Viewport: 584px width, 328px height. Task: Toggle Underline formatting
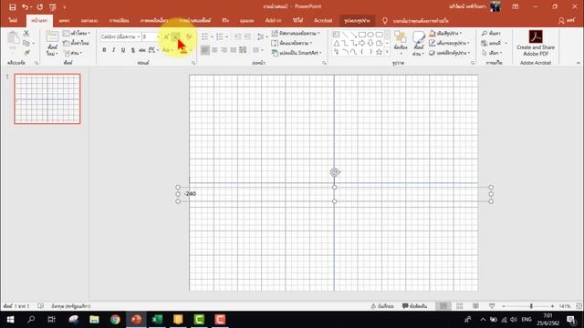tap(123, 50)
